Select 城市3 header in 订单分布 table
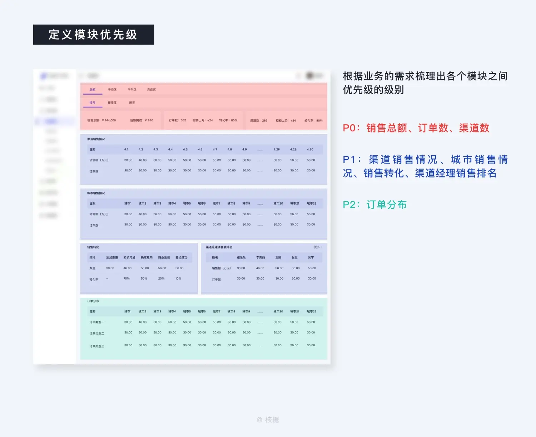The width and height of the screenshot is (536, 437). (x=157, y=311)
